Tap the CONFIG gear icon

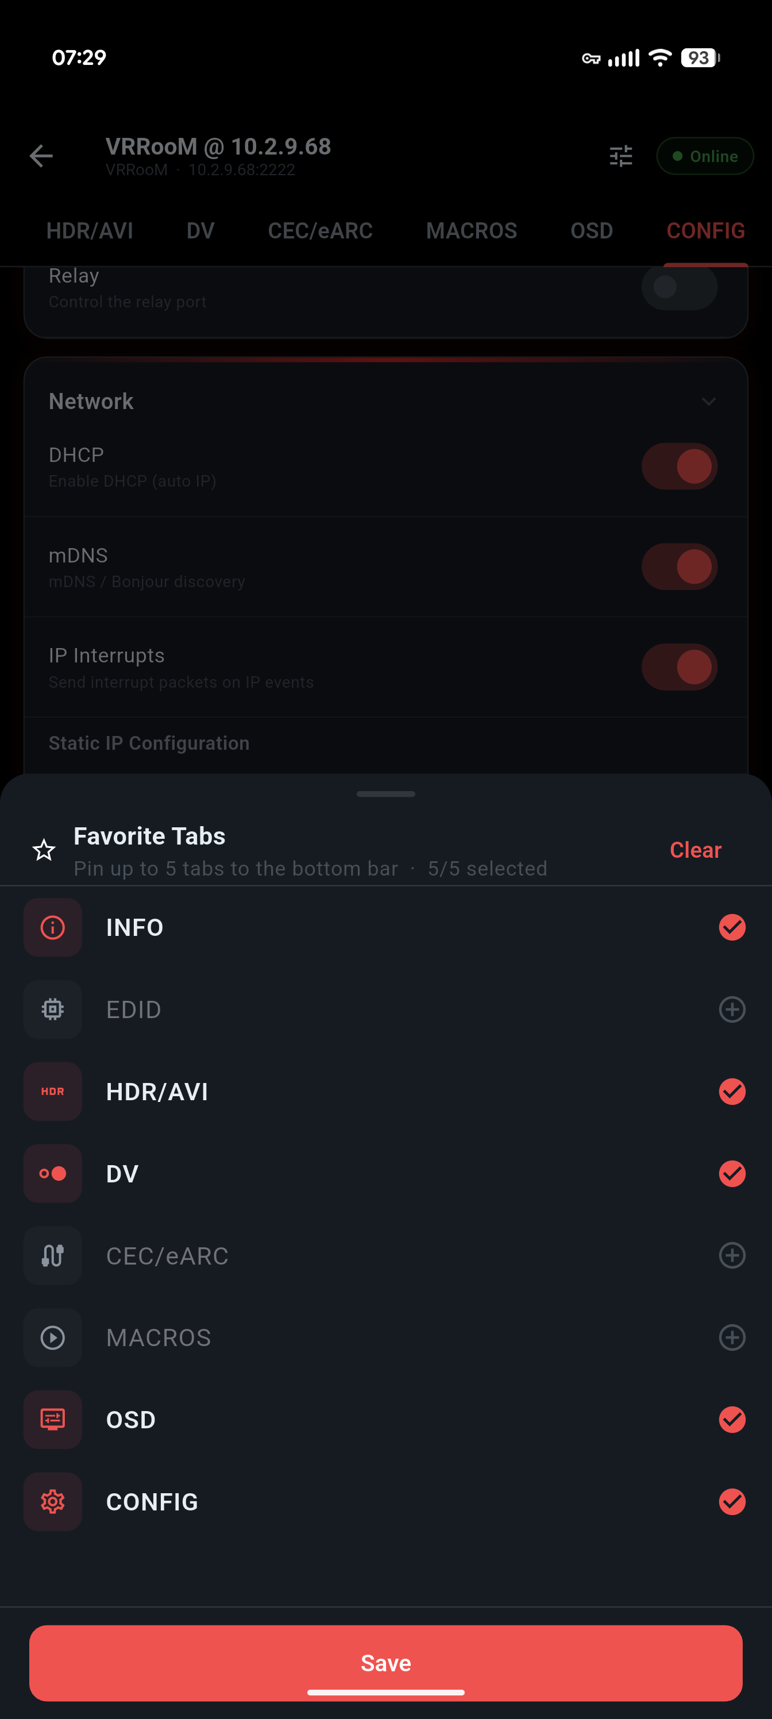click(x=53, y=1501)
